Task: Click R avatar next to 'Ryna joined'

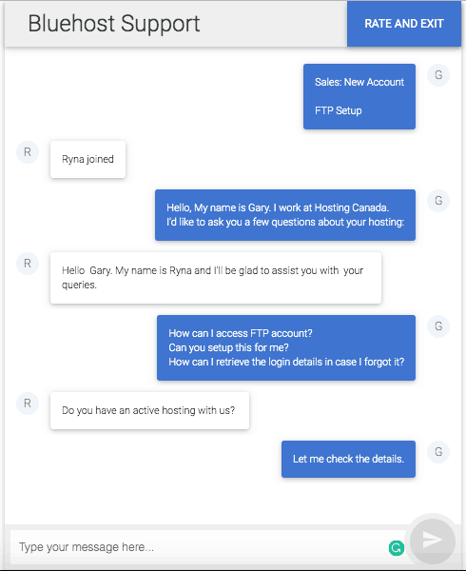Action: [x=28, y=152]
